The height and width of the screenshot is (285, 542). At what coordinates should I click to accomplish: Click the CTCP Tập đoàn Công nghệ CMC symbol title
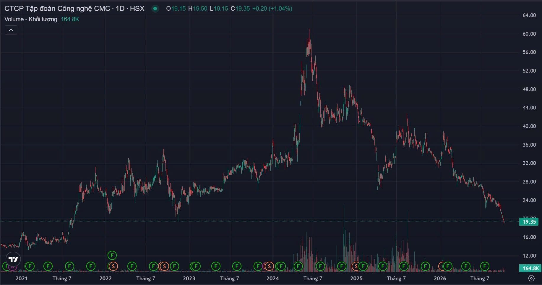(74, 9)
